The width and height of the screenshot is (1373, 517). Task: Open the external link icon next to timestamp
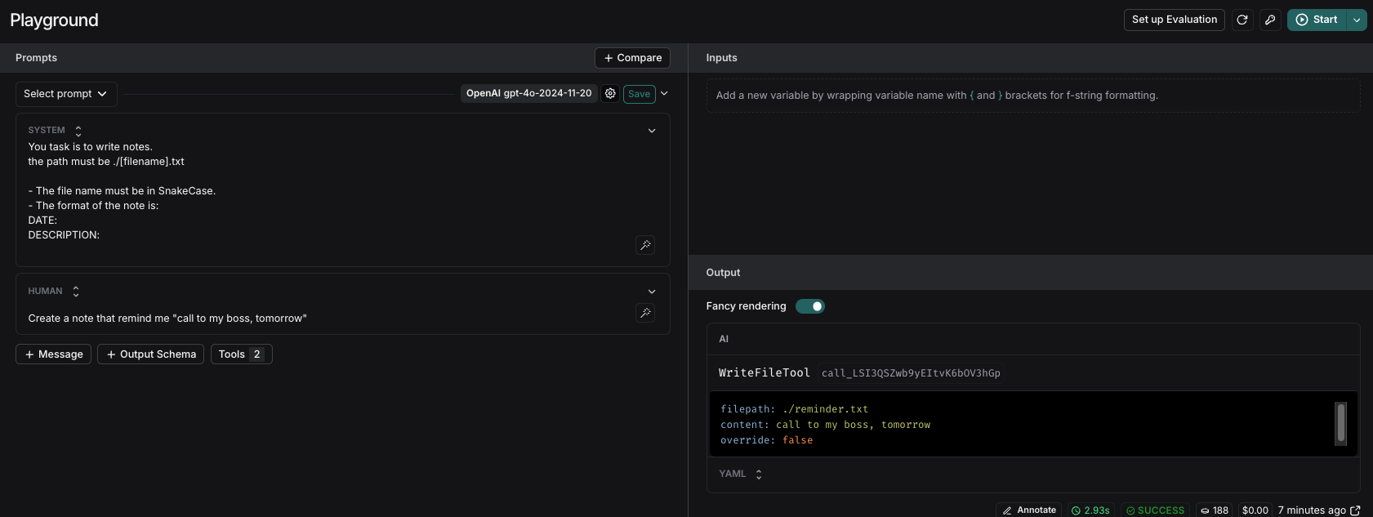1356,510
